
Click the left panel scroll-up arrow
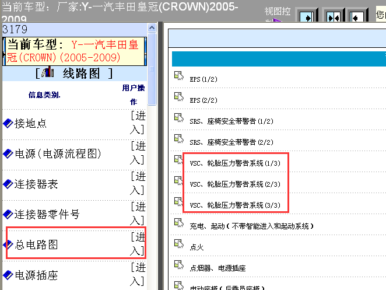click(152, 28)
